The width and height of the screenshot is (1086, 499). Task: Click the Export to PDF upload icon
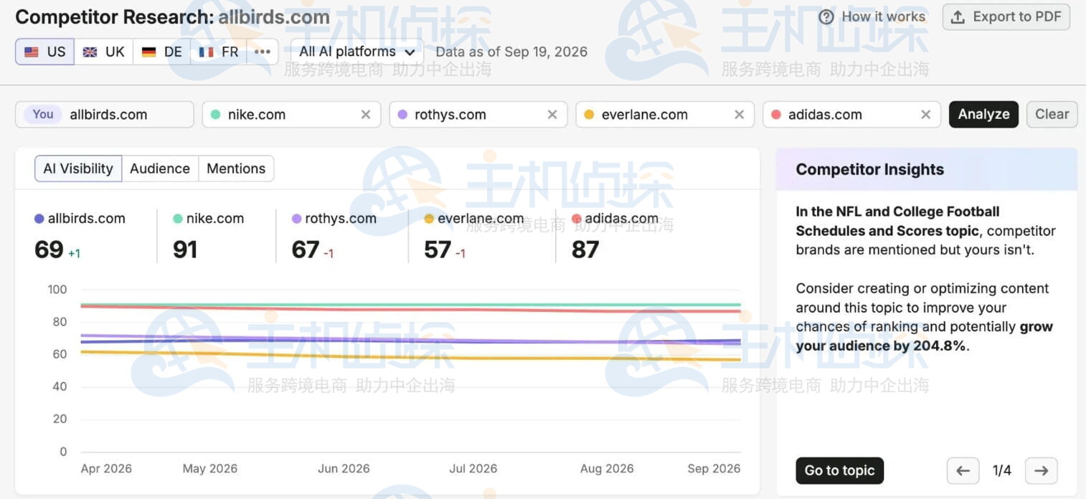958,17
